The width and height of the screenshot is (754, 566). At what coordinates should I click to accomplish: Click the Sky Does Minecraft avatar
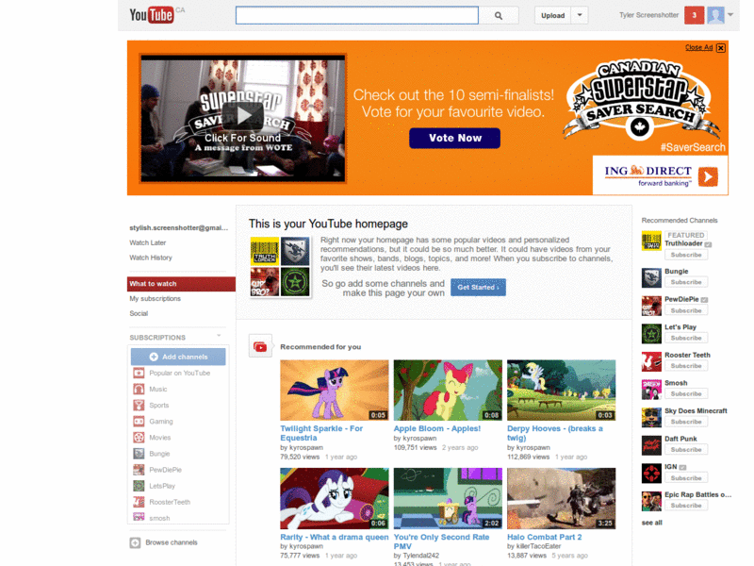tap(651, 418)
